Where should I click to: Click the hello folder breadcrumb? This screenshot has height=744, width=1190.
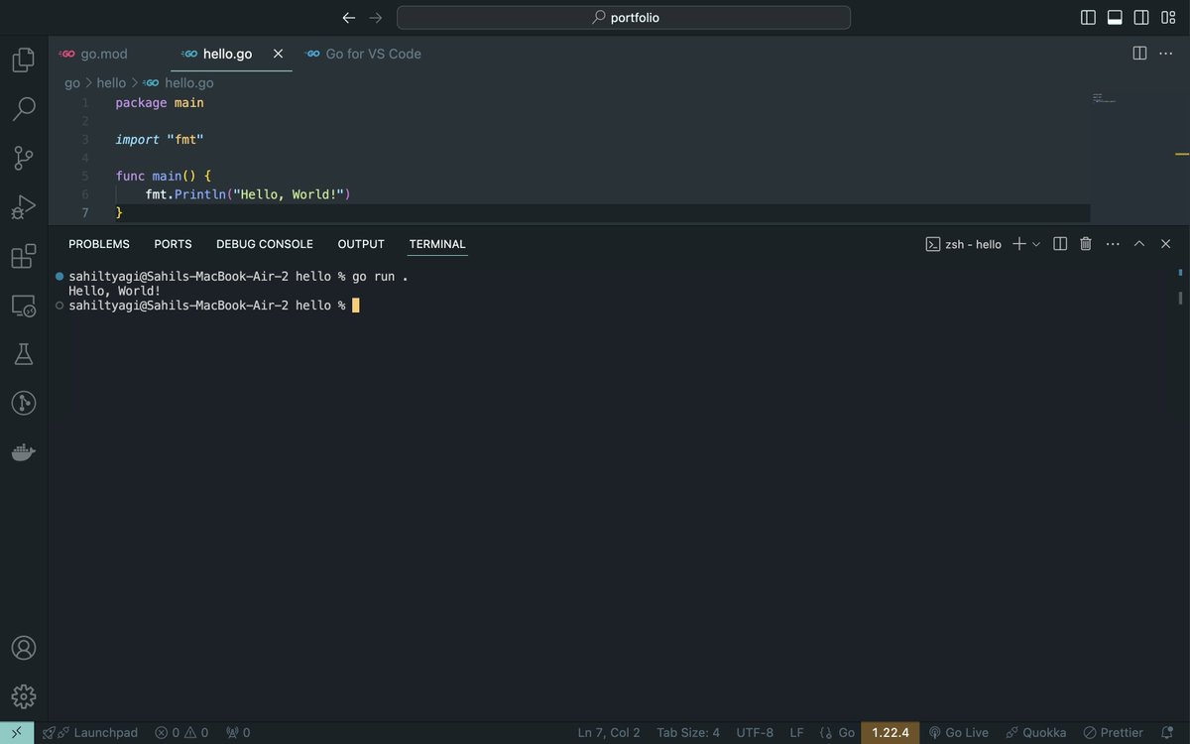coord(111,83)
